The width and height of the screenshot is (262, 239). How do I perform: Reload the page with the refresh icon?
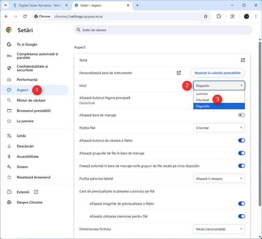pos(25,16)
